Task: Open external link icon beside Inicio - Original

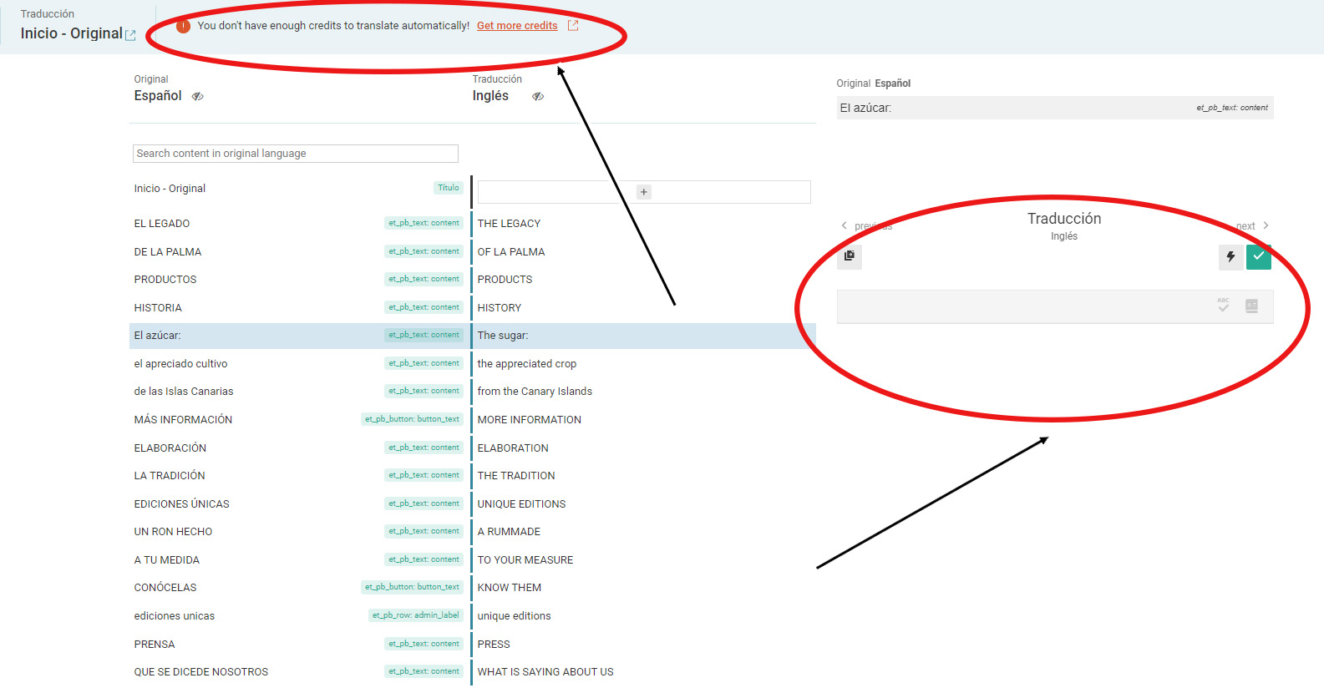Action: coord(130,35)
